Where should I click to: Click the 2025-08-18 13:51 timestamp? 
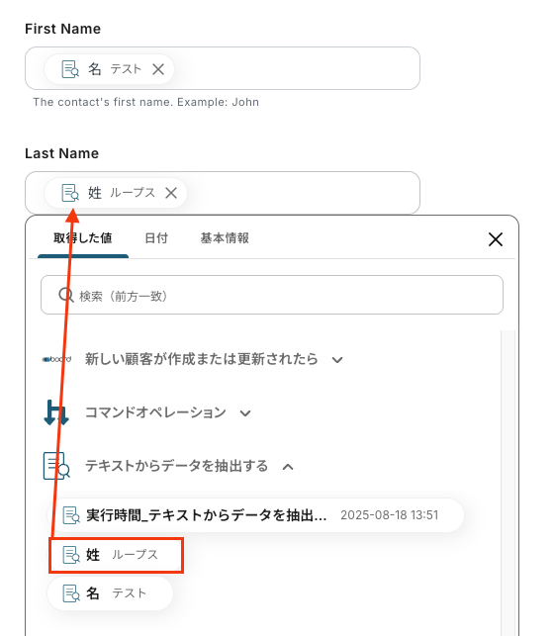tap(390, 515)
